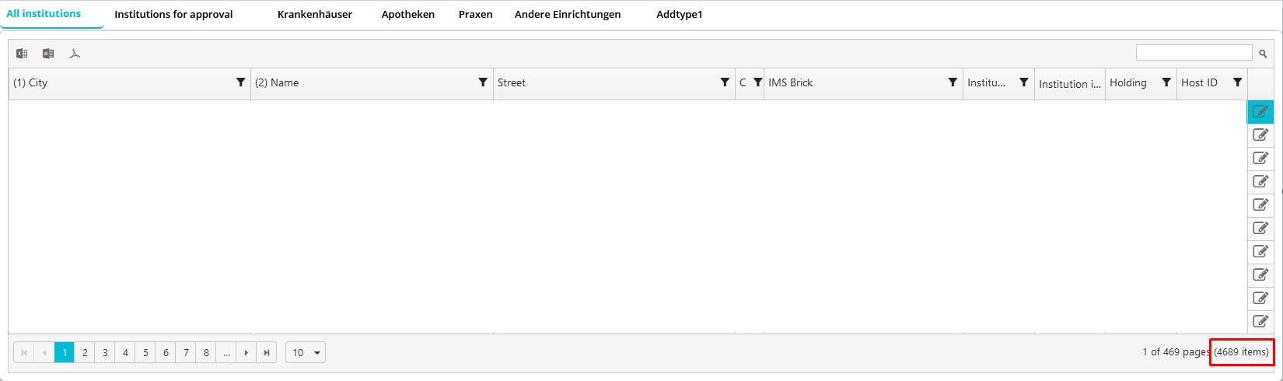Open the filter for the City column

(x=241, y=82)
